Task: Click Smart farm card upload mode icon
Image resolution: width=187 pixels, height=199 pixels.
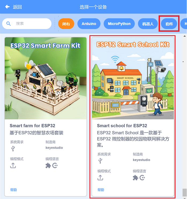Action: (x=13, y=165)
